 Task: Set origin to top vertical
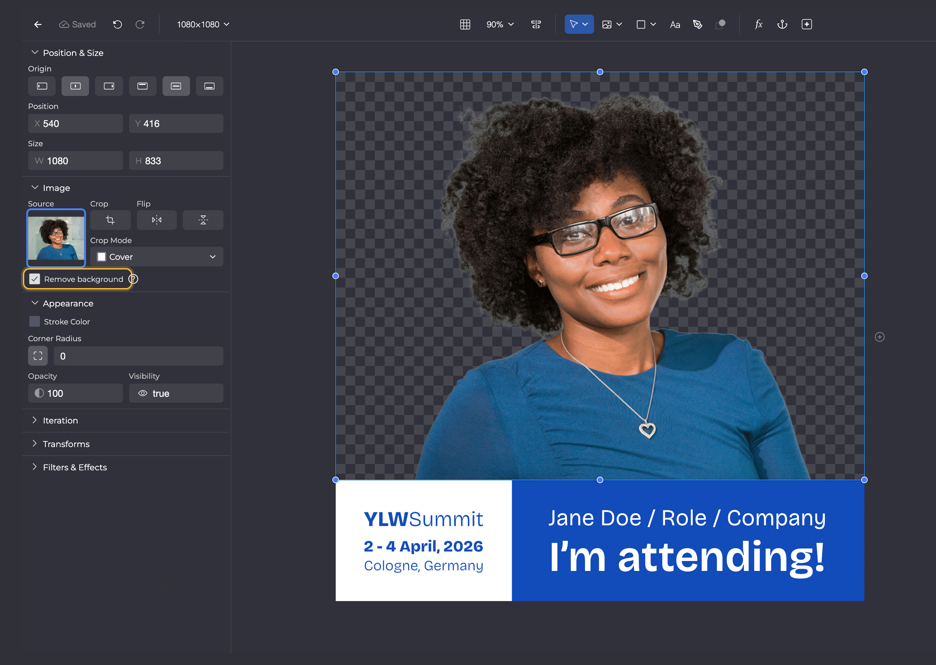point(142,86)
